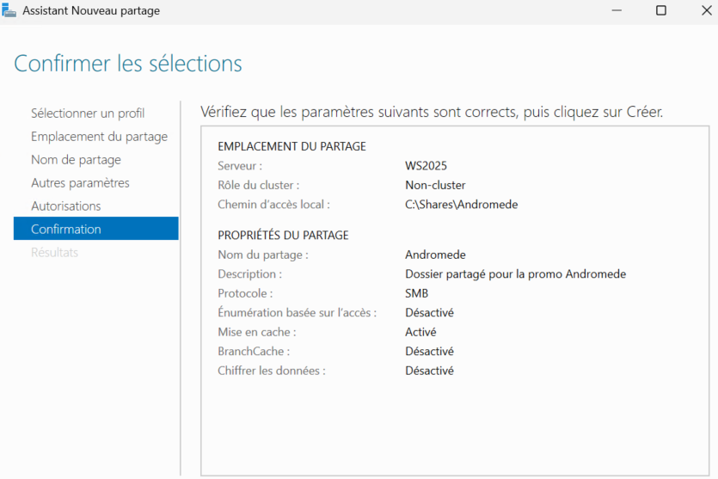Close the Assistant Nouveau partage window
718x479 pixels.
704,11
